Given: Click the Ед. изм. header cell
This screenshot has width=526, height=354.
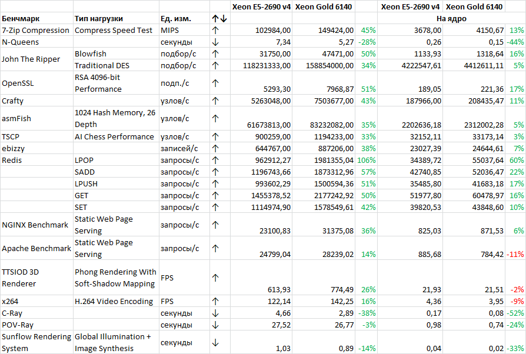Looking at the screenshot, I should pyautogui.click(x=184, y=19).
